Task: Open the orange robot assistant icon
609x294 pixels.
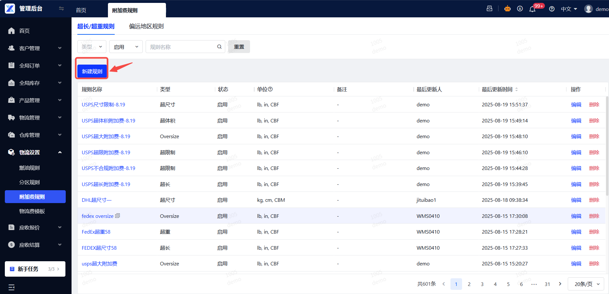Action: [508, 9]
